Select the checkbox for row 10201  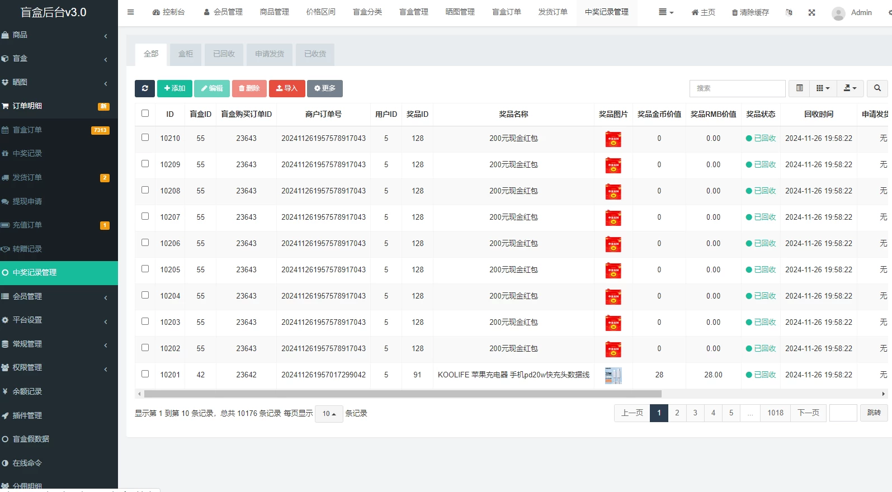tap(145, 374)
